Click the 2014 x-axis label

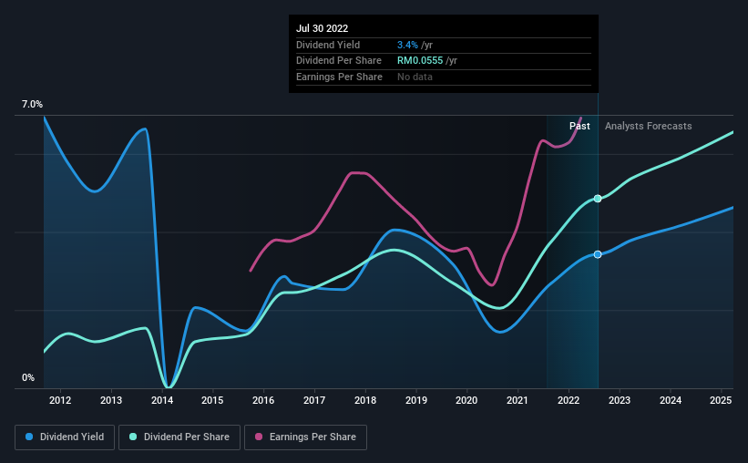point(162,400)
